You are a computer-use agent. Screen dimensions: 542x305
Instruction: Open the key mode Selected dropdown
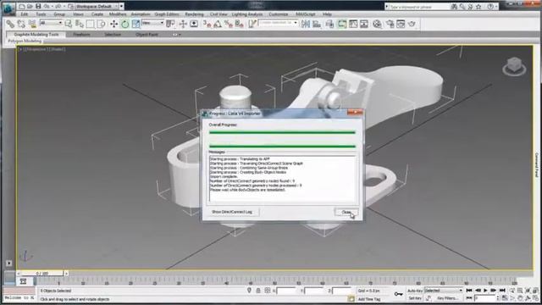tap(444, 291)
